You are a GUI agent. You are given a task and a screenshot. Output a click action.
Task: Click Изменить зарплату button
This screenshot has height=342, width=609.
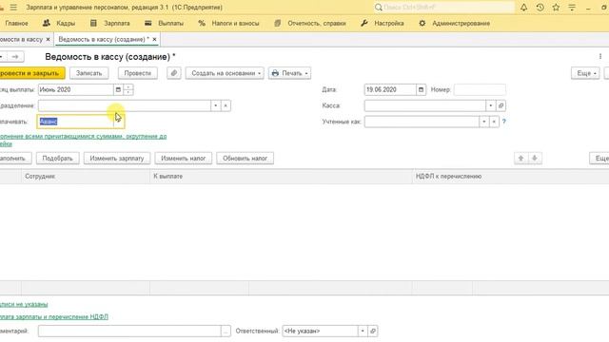point(117,159)
